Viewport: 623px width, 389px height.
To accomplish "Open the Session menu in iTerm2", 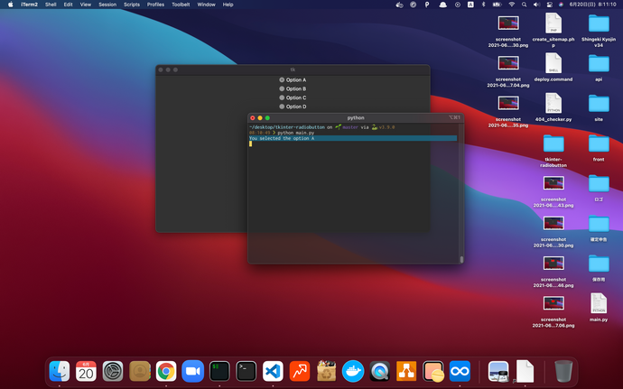I will (x=107, y=5).
